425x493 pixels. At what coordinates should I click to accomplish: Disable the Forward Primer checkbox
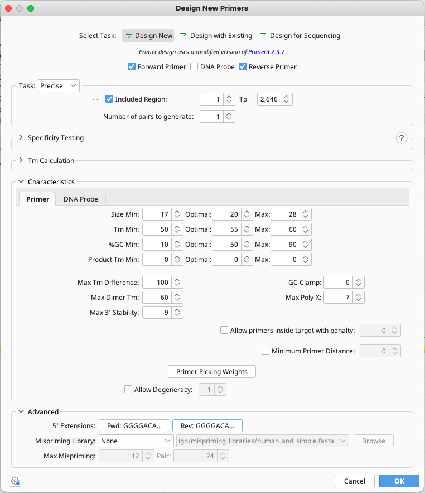click(131, 66)
